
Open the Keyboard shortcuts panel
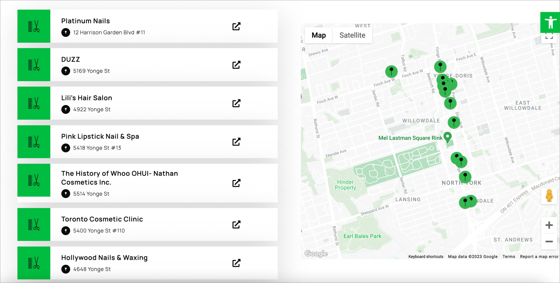click(426, 256)
